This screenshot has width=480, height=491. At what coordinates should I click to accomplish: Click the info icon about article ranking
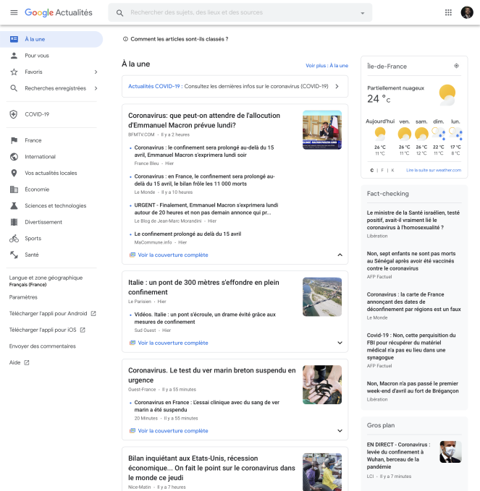(x=125, y=39)
